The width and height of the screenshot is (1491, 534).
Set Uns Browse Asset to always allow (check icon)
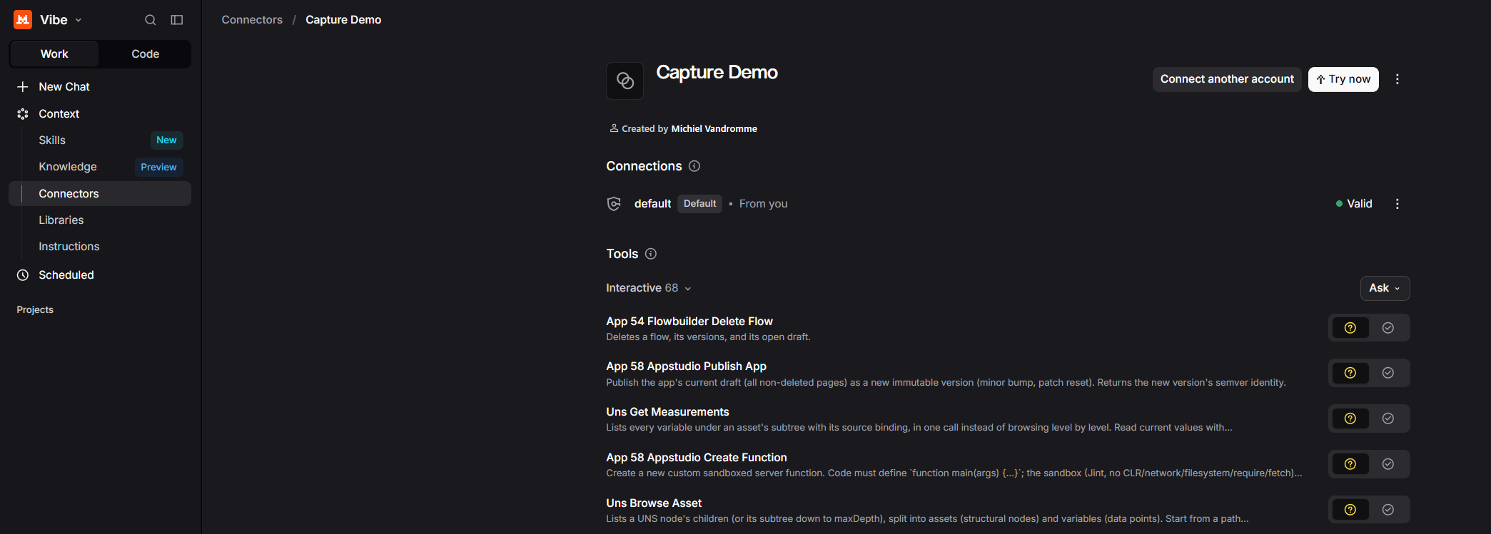[x=1388, y=510]
